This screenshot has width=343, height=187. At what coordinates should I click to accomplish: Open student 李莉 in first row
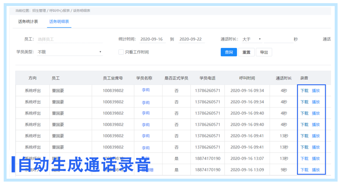[146, 90]
